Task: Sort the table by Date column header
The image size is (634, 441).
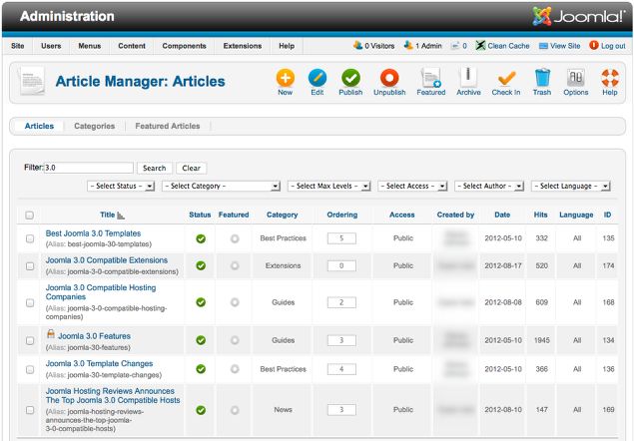Action: pyautogui.click(x=502, y=215)
